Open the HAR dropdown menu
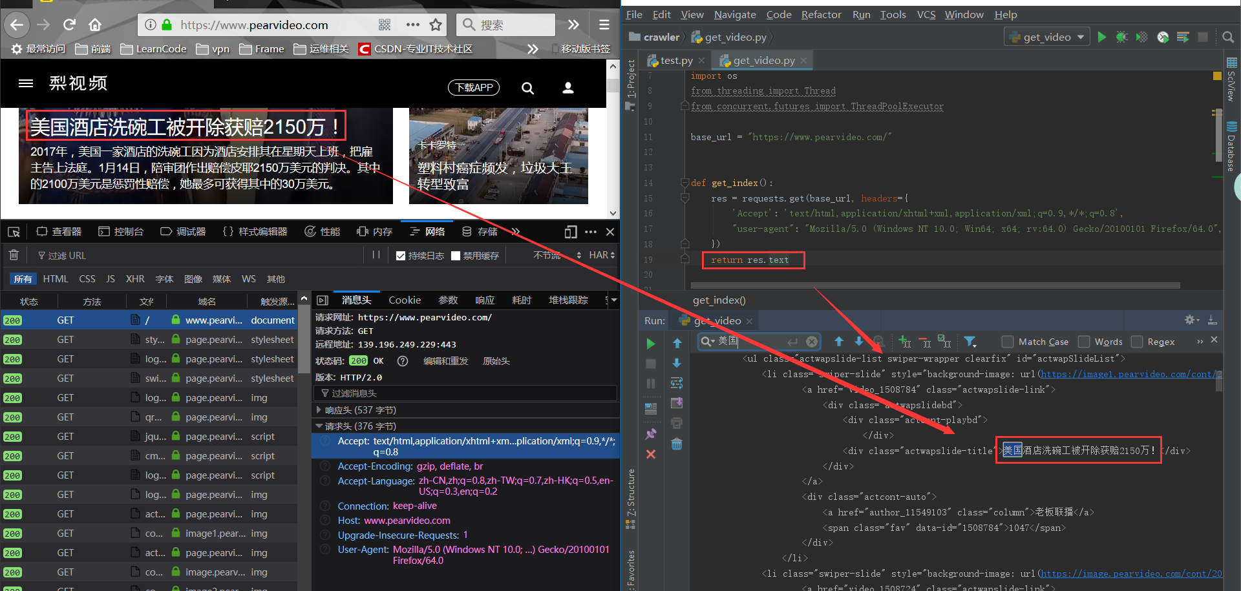 point(601,255)
